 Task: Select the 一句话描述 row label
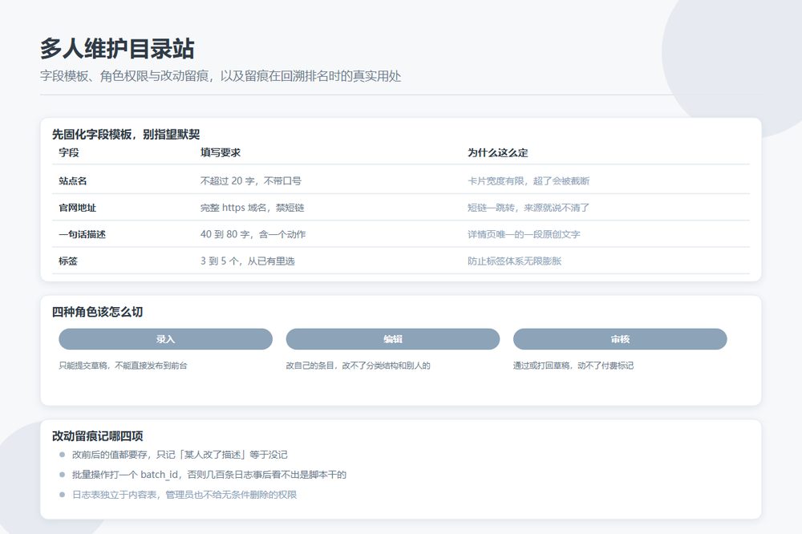pos(82,234)
